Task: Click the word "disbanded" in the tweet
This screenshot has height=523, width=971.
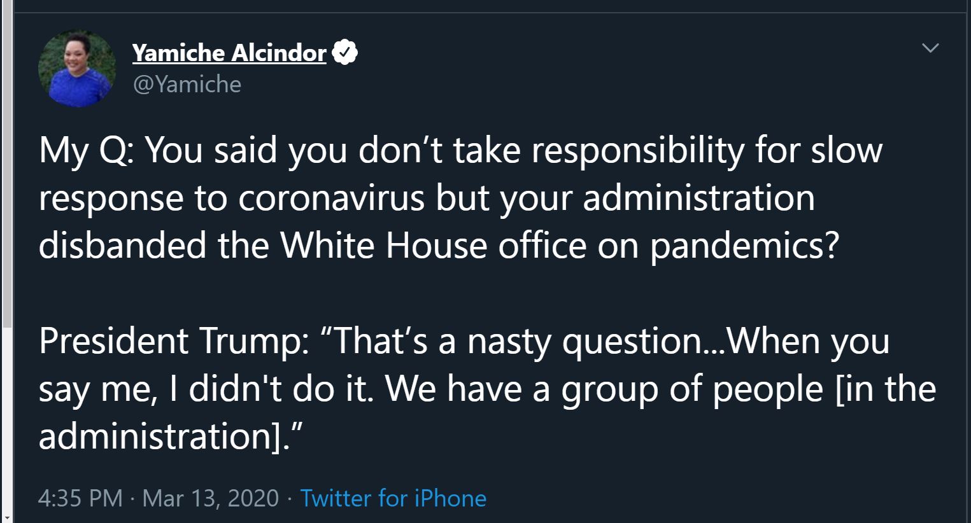Action: click(122, 246)
